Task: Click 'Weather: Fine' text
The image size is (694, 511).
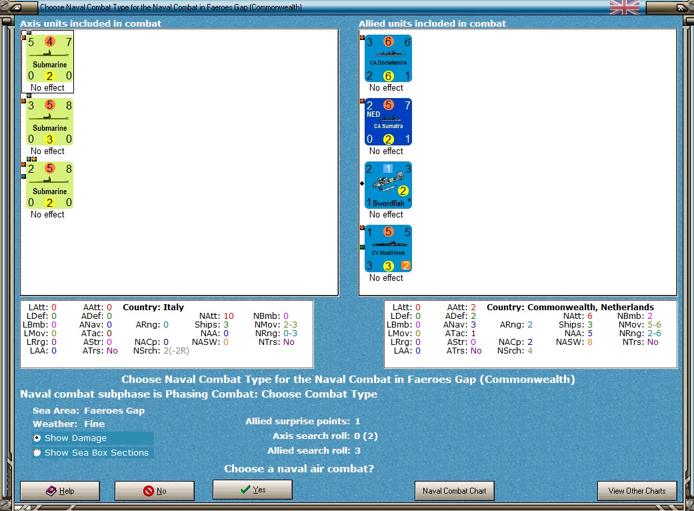Action: [69, 424]
